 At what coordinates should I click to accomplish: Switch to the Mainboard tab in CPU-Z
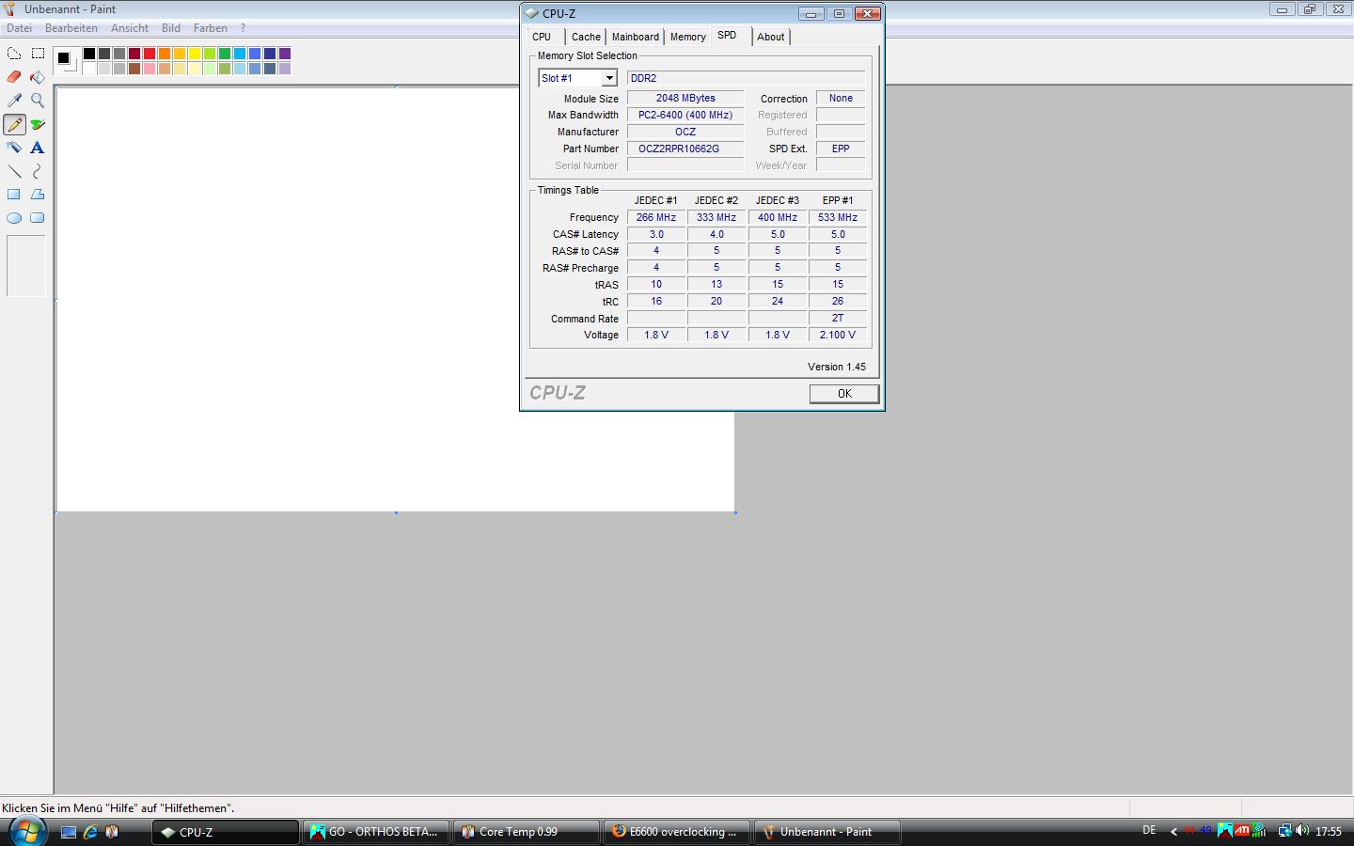click(636, 37)
